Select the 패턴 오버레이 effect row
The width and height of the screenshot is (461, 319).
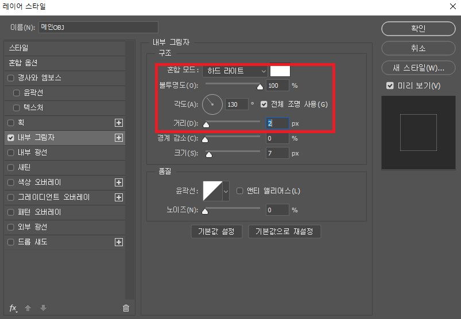tap(65, 212)
